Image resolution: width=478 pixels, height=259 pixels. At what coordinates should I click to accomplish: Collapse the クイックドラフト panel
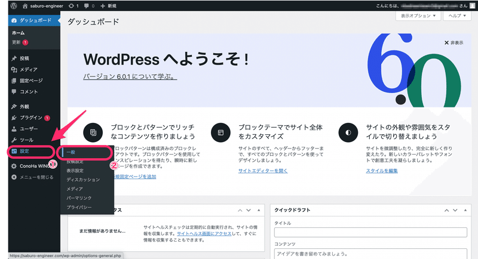465,210
